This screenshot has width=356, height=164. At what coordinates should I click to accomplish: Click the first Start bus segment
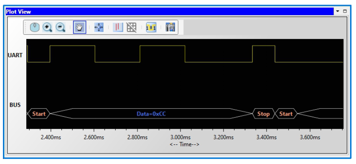pyautogui.click(x=39, y=114)
